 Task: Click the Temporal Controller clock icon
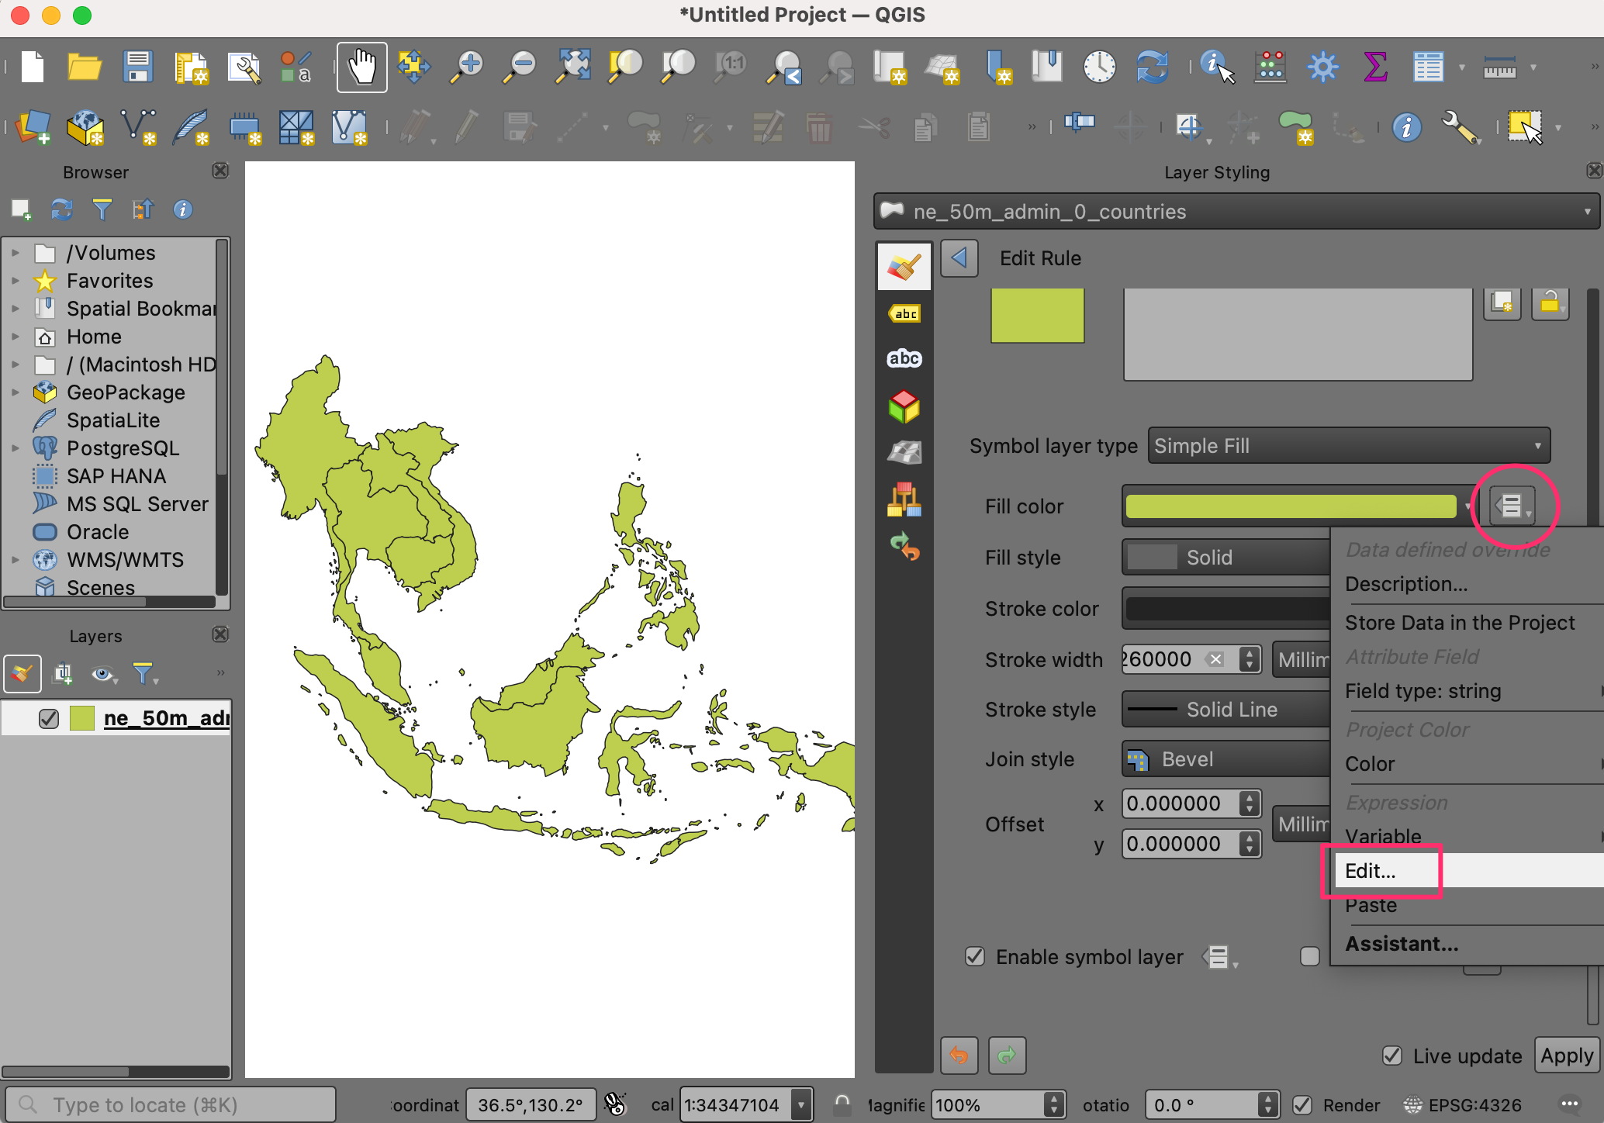(x=1099, y=67)
